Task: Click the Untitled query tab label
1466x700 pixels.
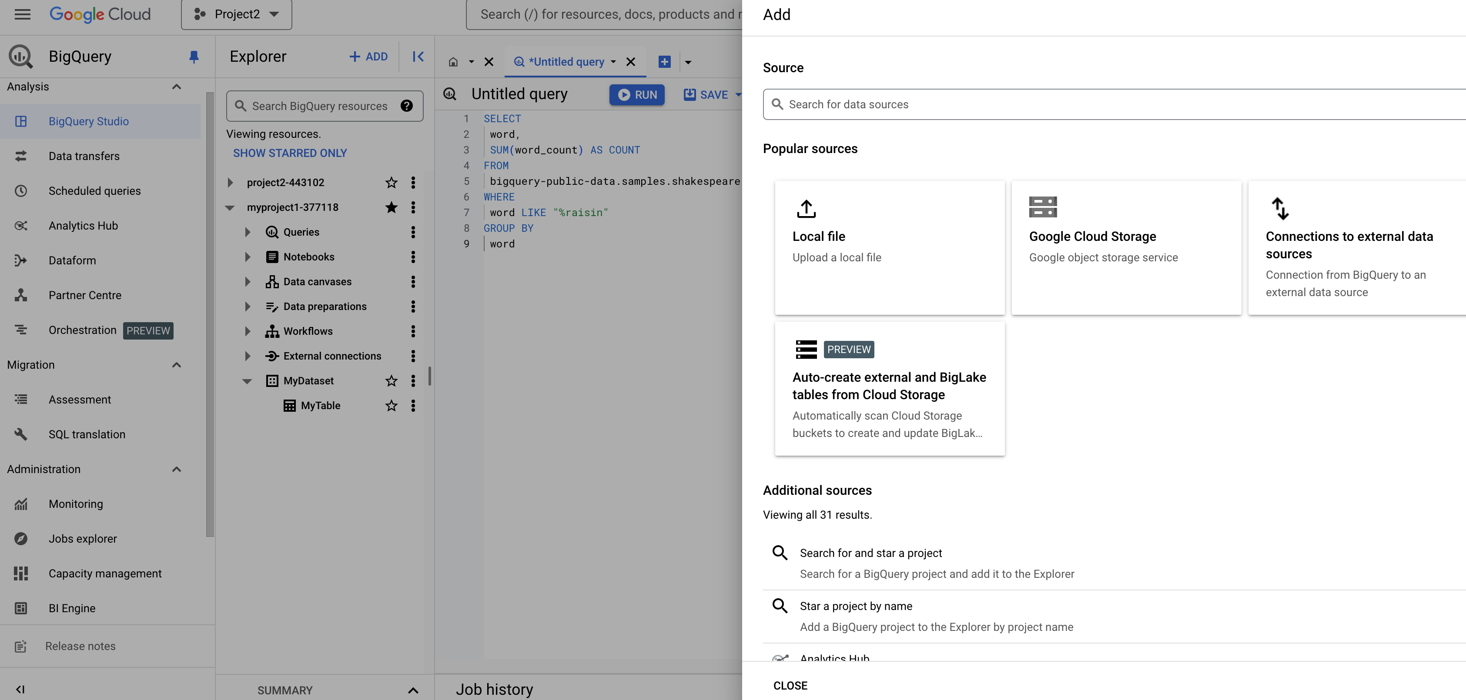Action: pyautogui.click(x=566, y=62)
